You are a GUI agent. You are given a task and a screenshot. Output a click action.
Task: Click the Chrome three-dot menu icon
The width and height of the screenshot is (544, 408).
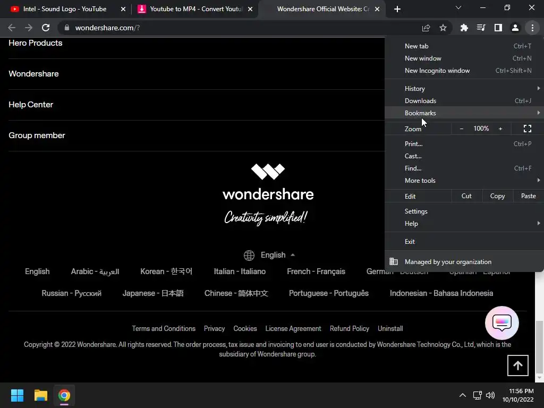532,28
